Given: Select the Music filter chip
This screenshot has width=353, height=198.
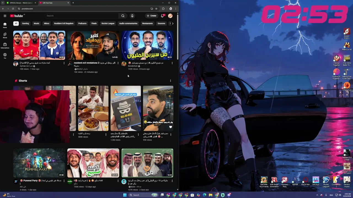Looking at the screenshot, I should click(x=36, y=23).
